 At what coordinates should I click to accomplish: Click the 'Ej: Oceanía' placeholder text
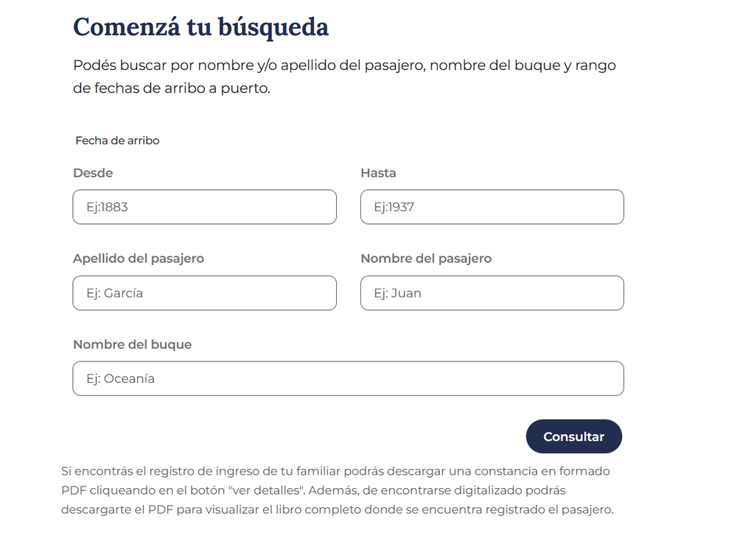[120, 378]
